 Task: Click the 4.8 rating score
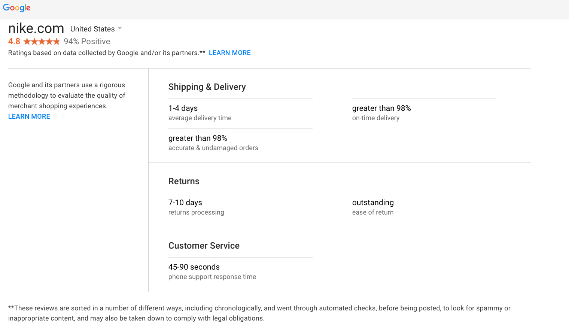(14, 42)
